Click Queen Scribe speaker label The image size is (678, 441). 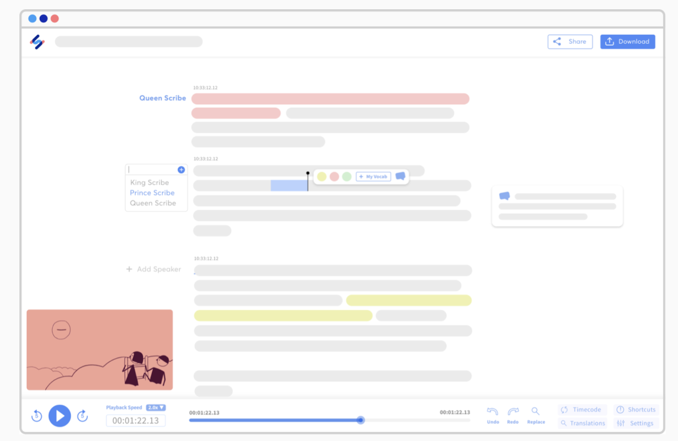pos(163,98)
